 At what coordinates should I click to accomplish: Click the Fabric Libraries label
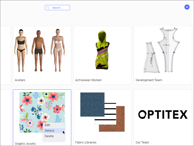click(86, 142)
